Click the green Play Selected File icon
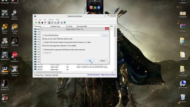Viewport: 190px width, 107px height. click(x=36, y=23)
